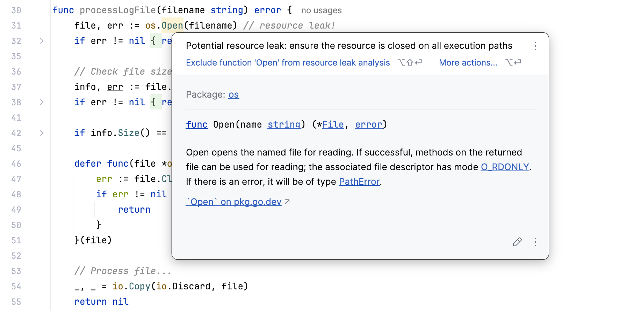This screenshot has height=311, width=627.
Task: Click line number 46 in the gutter
Action: [16, 164]
